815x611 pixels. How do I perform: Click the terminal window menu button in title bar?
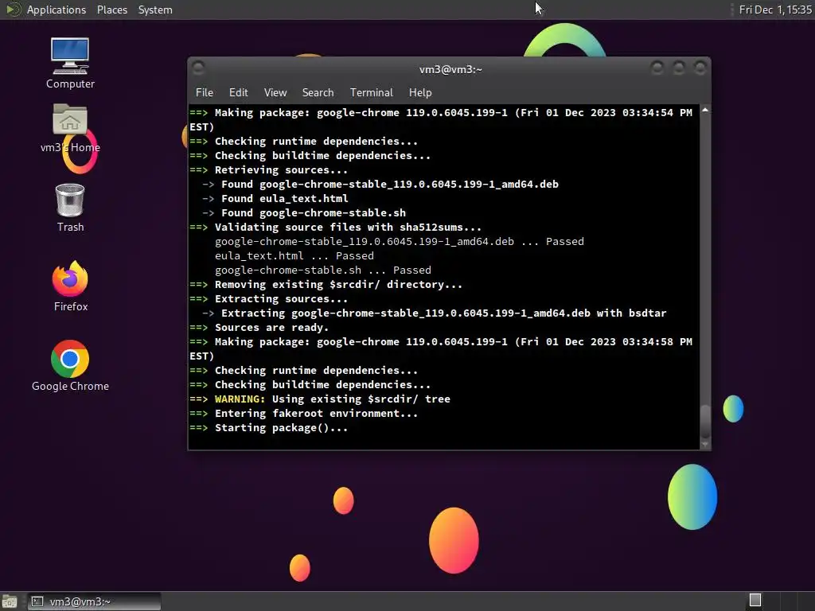click(198, 68)
